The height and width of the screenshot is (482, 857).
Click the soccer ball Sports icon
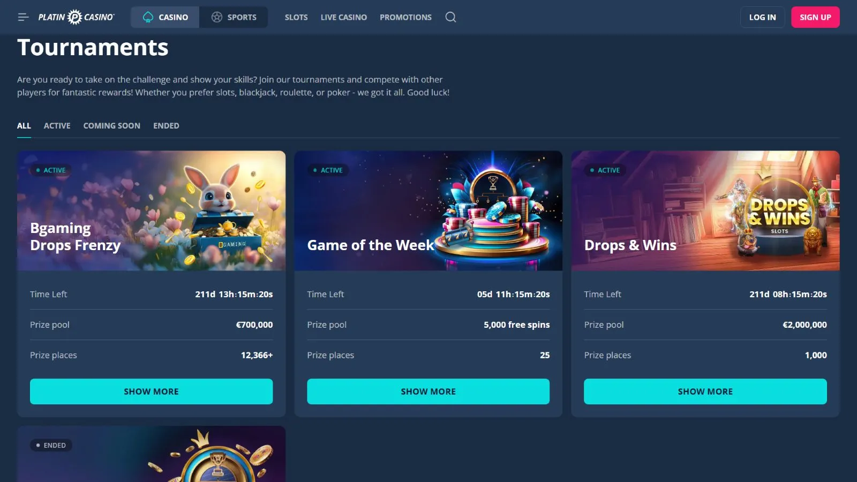pyautogui.click(x=217, y=17)
